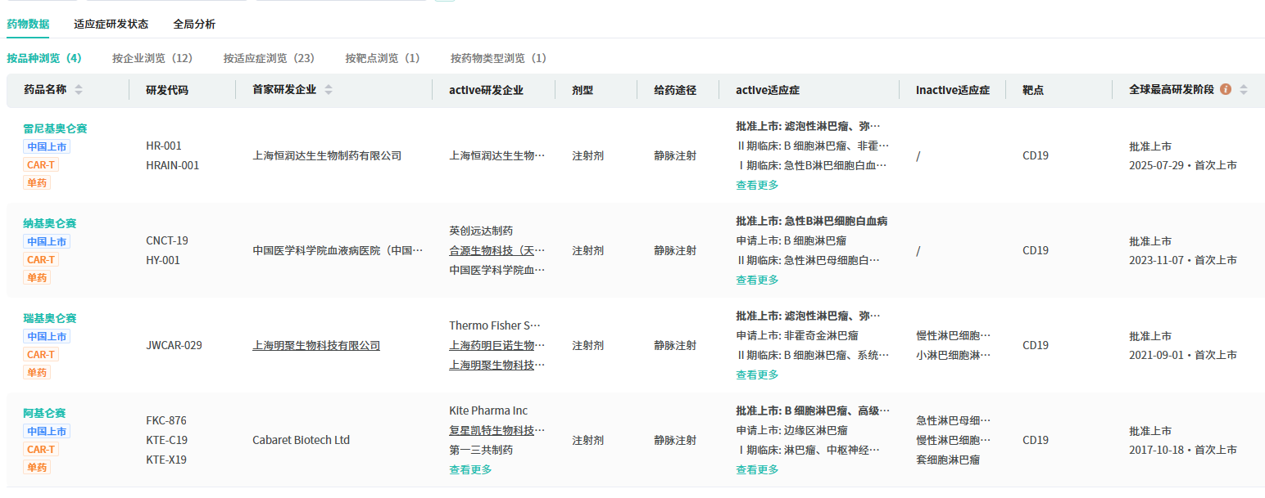Click CAR-T tag under 瑞基奥仑赛

pyautogui.click(x=41, y=354)
